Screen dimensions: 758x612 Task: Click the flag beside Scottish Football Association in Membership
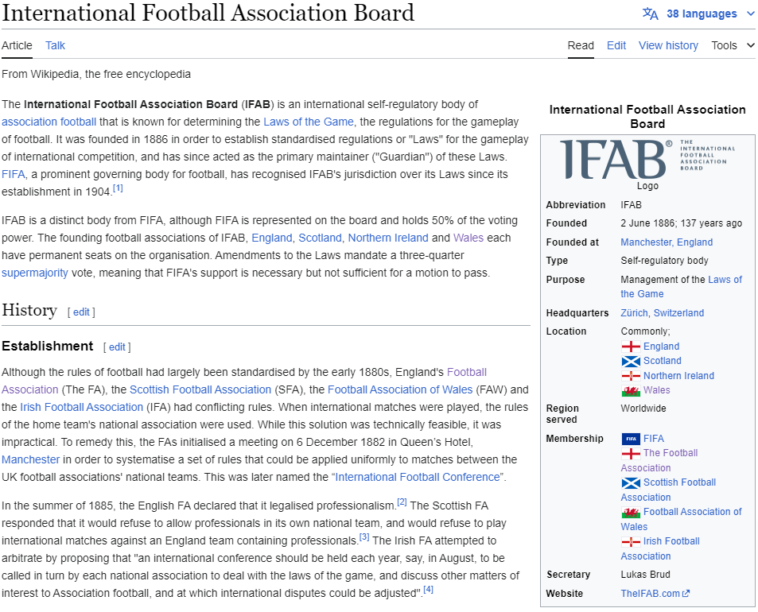pos(631,482)
